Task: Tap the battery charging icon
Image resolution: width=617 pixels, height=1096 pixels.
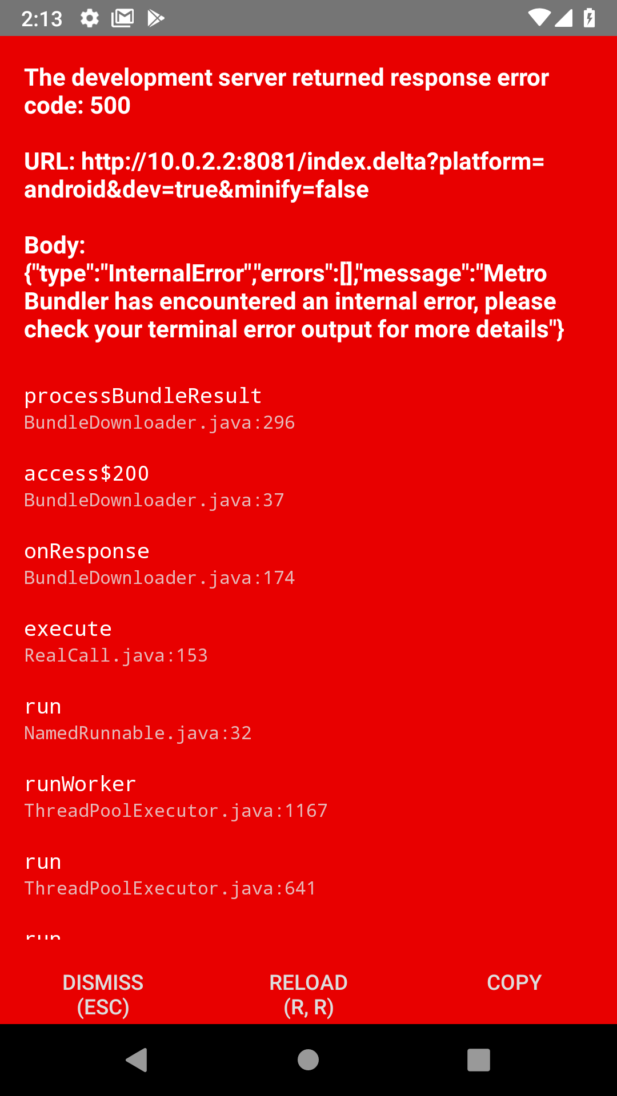Action: pyautogui.click(x=590, y=17)
